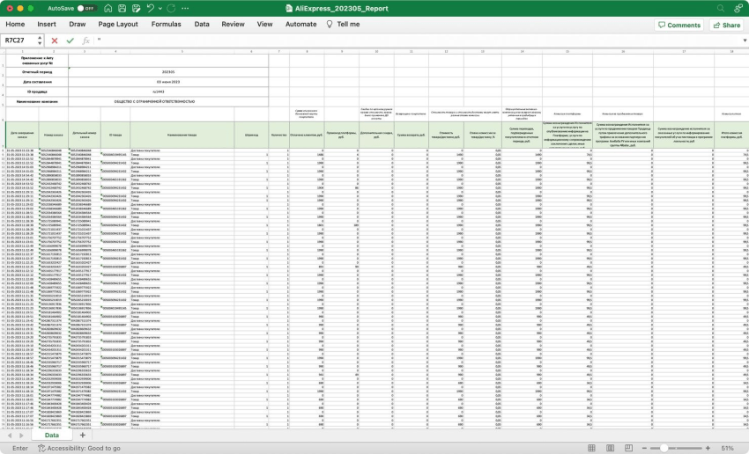Open the Home ribbon tab
The width and height of the screenshot is (749, 454).
click(x=15, y=24)
